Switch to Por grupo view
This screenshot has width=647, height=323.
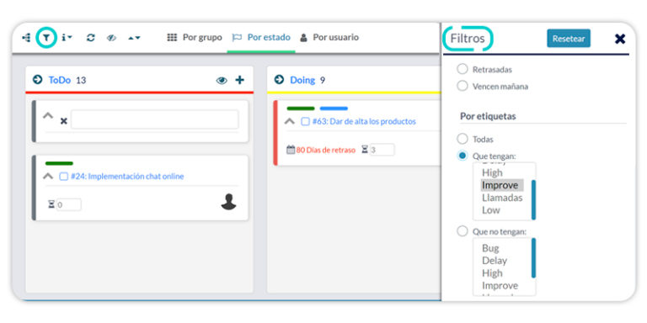pos(195,38)
